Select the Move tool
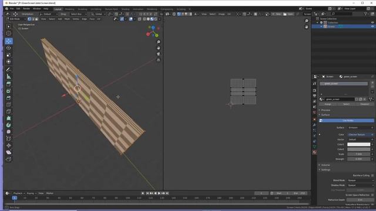This screenshot has width=376, height=211. pos(9,41)
